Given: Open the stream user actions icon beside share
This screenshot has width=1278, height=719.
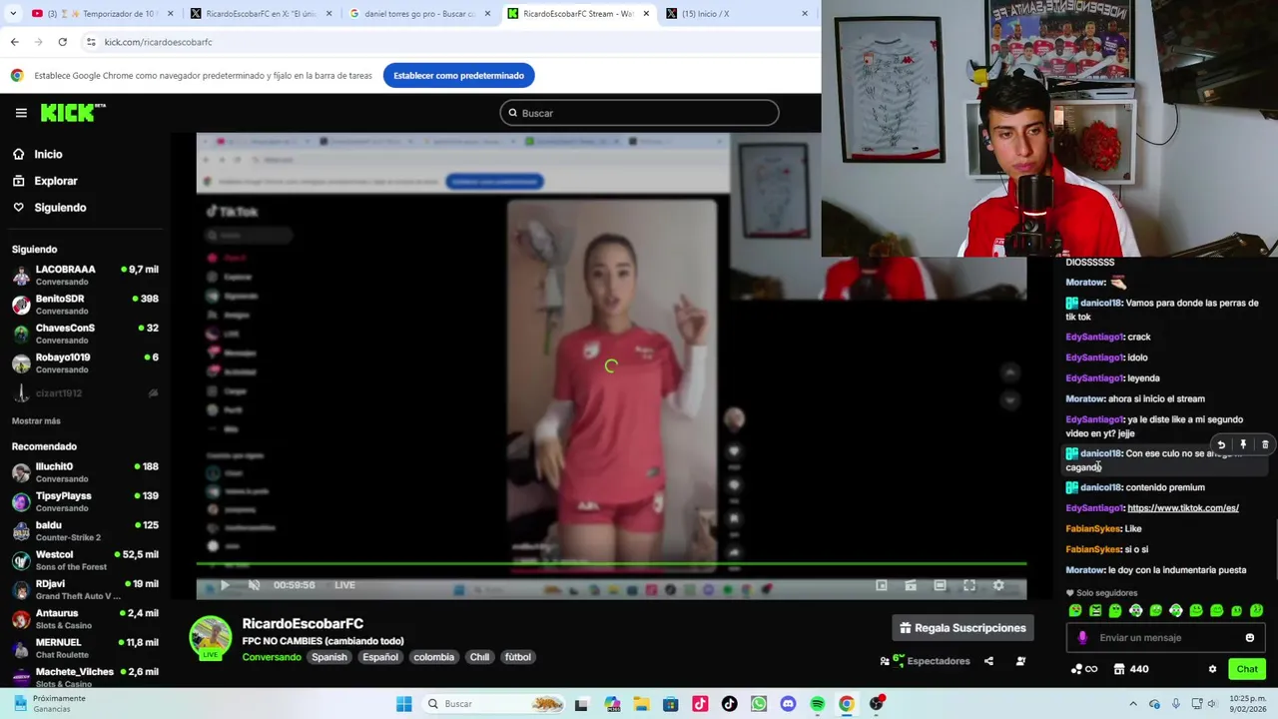Looking at the screenshot, I should [x=1020, y=661].
